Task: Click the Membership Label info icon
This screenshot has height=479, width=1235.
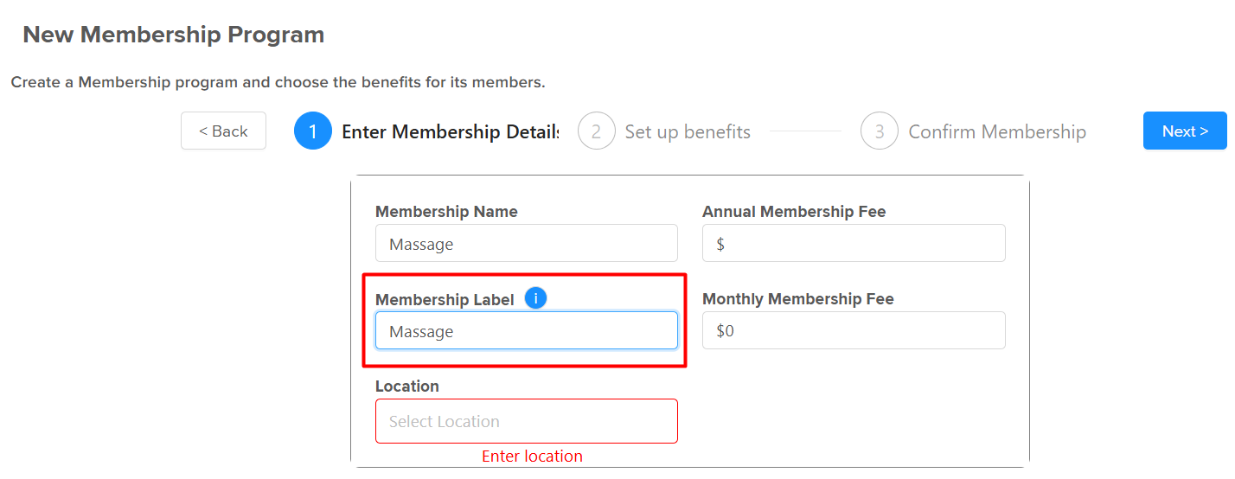Action: 536,298
